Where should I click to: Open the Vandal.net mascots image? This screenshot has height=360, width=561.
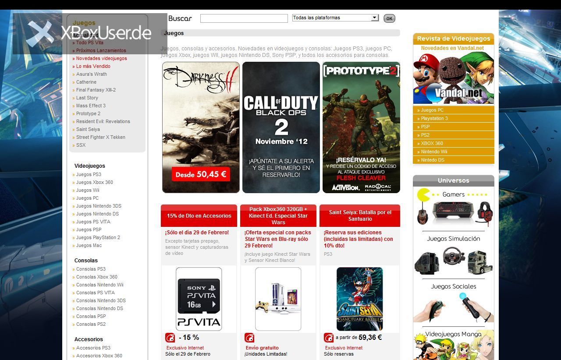(x=454, y=78)
